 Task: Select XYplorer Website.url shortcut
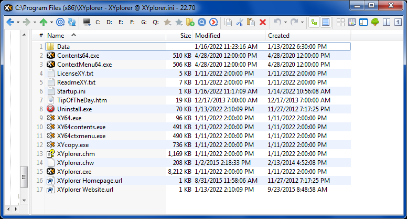(x=85, y=190)
